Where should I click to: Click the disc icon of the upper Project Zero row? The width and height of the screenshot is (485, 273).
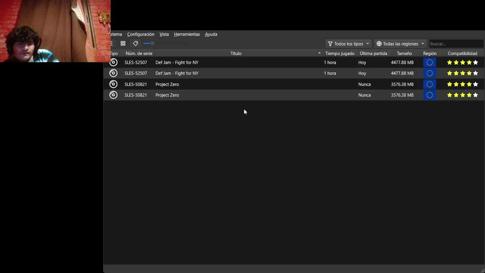(113, 84)
